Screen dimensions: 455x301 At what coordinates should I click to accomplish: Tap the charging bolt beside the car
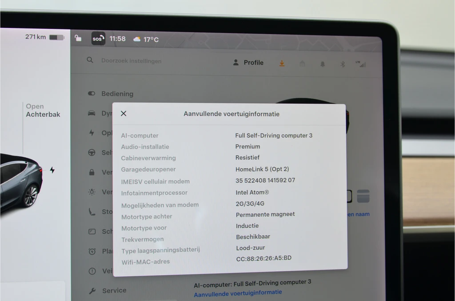click(x=52, y=170)
